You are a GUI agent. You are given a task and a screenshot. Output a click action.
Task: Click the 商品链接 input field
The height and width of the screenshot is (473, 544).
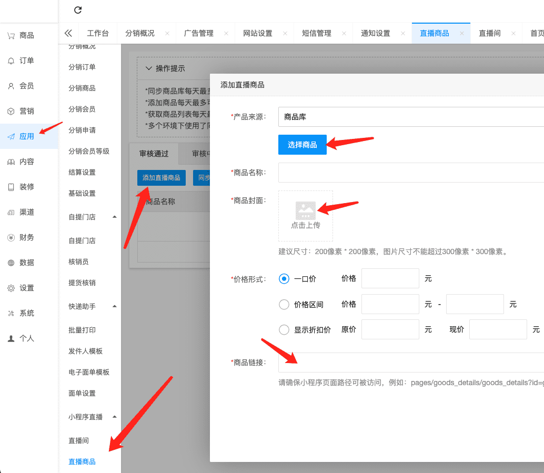tap(410, 363)
